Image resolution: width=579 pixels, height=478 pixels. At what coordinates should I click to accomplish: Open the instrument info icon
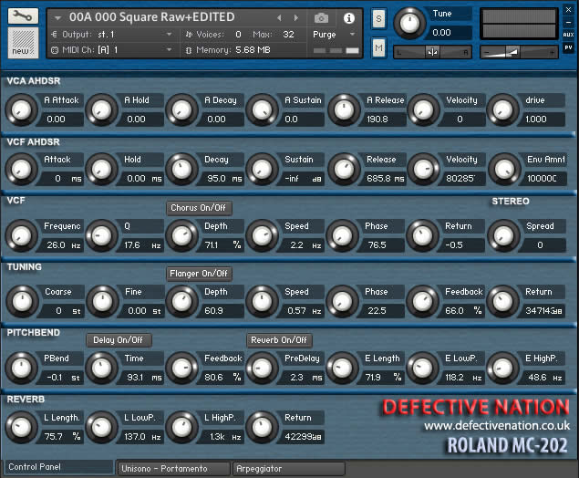348,17
